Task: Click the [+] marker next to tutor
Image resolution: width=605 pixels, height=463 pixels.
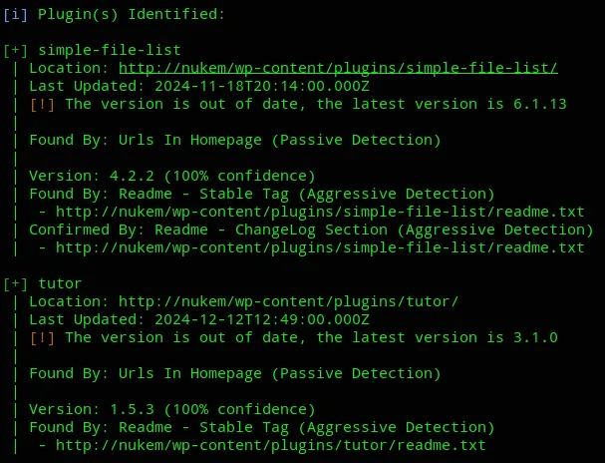Action: pos(15,283)
